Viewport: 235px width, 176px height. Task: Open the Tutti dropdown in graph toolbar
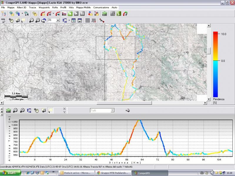[113, 111]
